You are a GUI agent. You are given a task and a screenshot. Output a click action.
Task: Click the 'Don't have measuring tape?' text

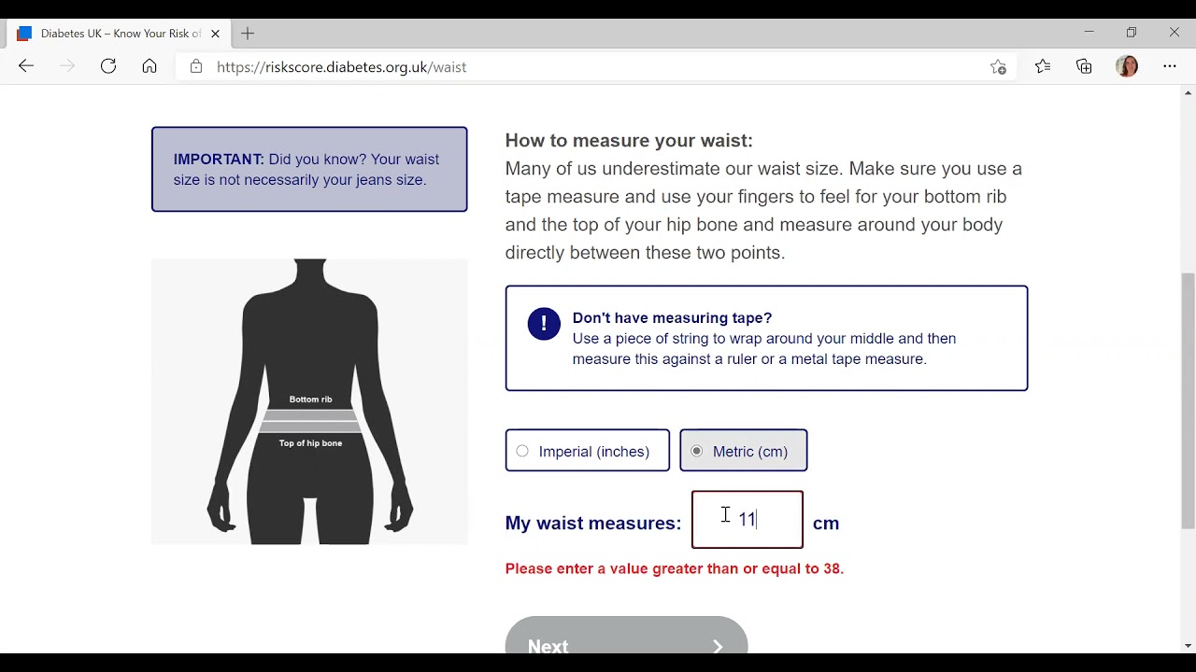672,318
